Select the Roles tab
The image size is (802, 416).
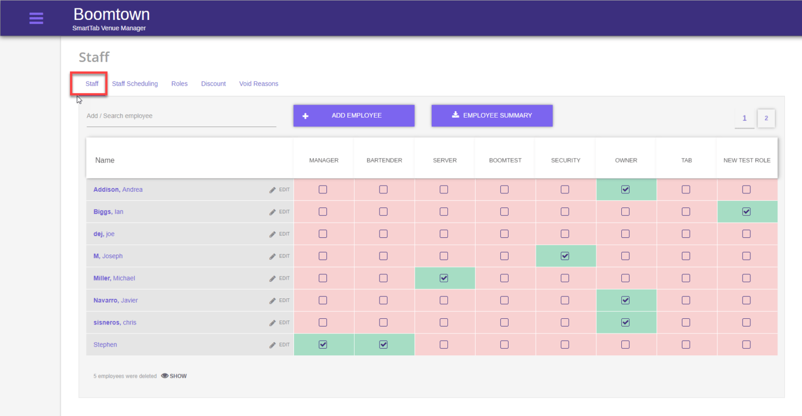(179, 84)
